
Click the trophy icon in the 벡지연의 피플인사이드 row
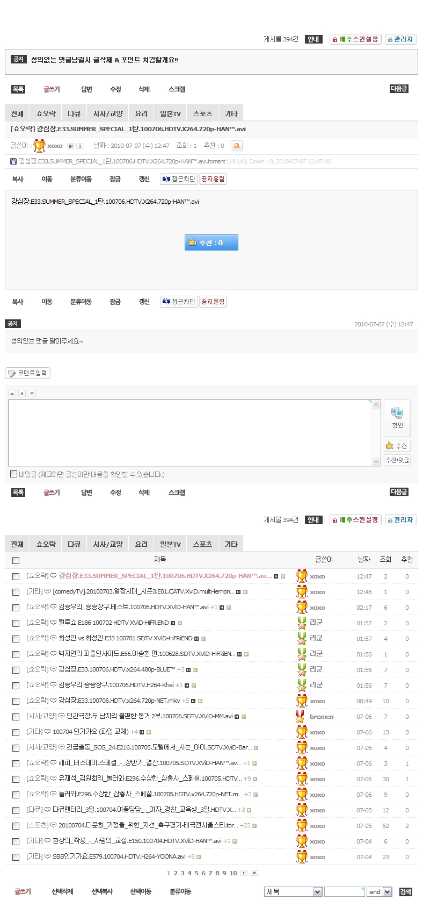(x=302, y=654)
